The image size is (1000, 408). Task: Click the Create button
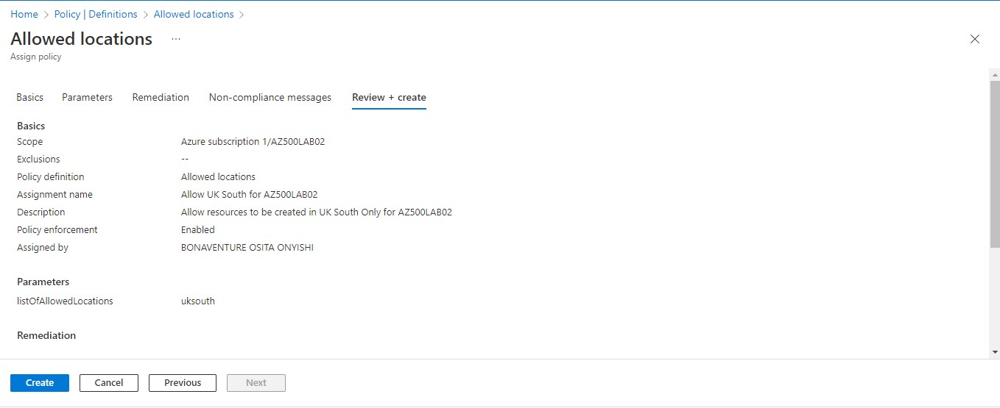click(x=40, y=383)
